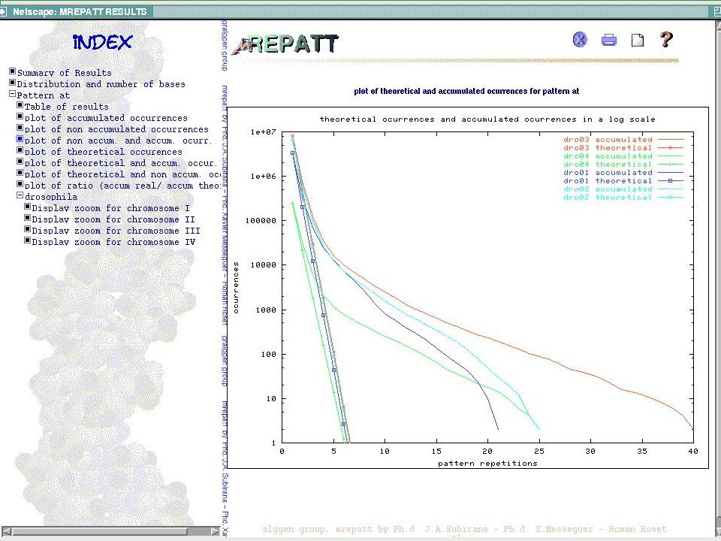Collapse the Pattern at tree node
721x541 pixels.
pyautogui.click(x=13, y=94)
